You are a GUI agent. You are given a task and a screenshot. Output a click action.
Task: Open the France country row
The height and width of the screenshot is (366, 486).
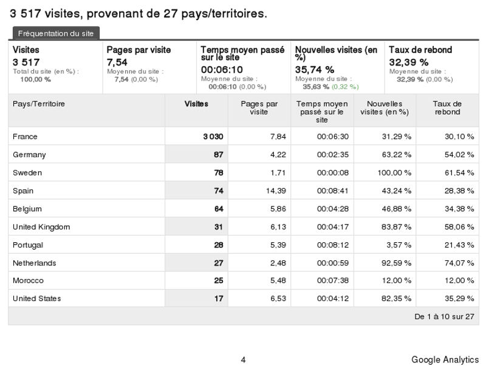click(25, 137)
